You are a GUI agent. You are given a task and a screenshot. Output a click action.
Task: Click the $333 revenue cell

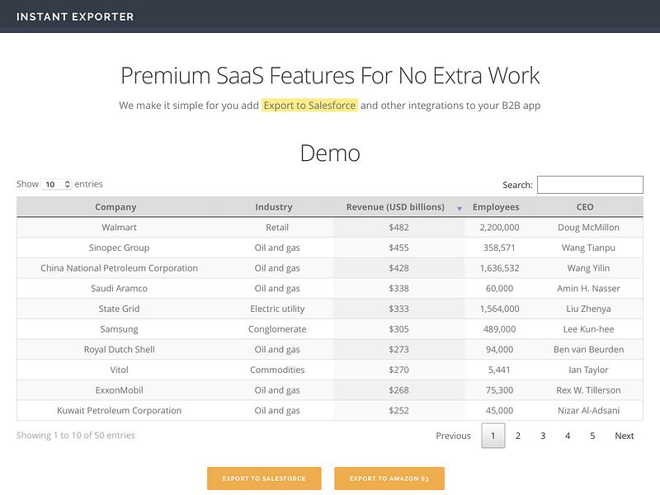(x=398, y=309)
